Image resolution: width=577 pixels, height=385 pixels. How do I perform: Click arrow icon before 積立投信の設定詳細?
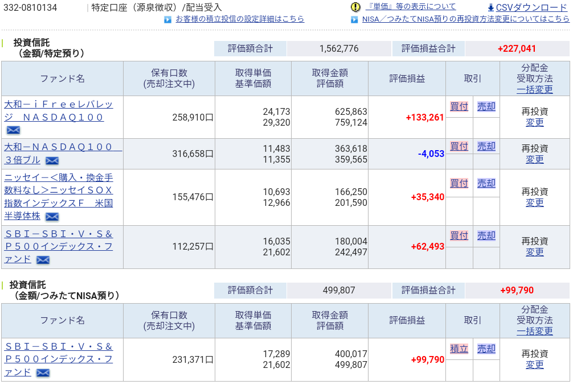pos(167,19)
